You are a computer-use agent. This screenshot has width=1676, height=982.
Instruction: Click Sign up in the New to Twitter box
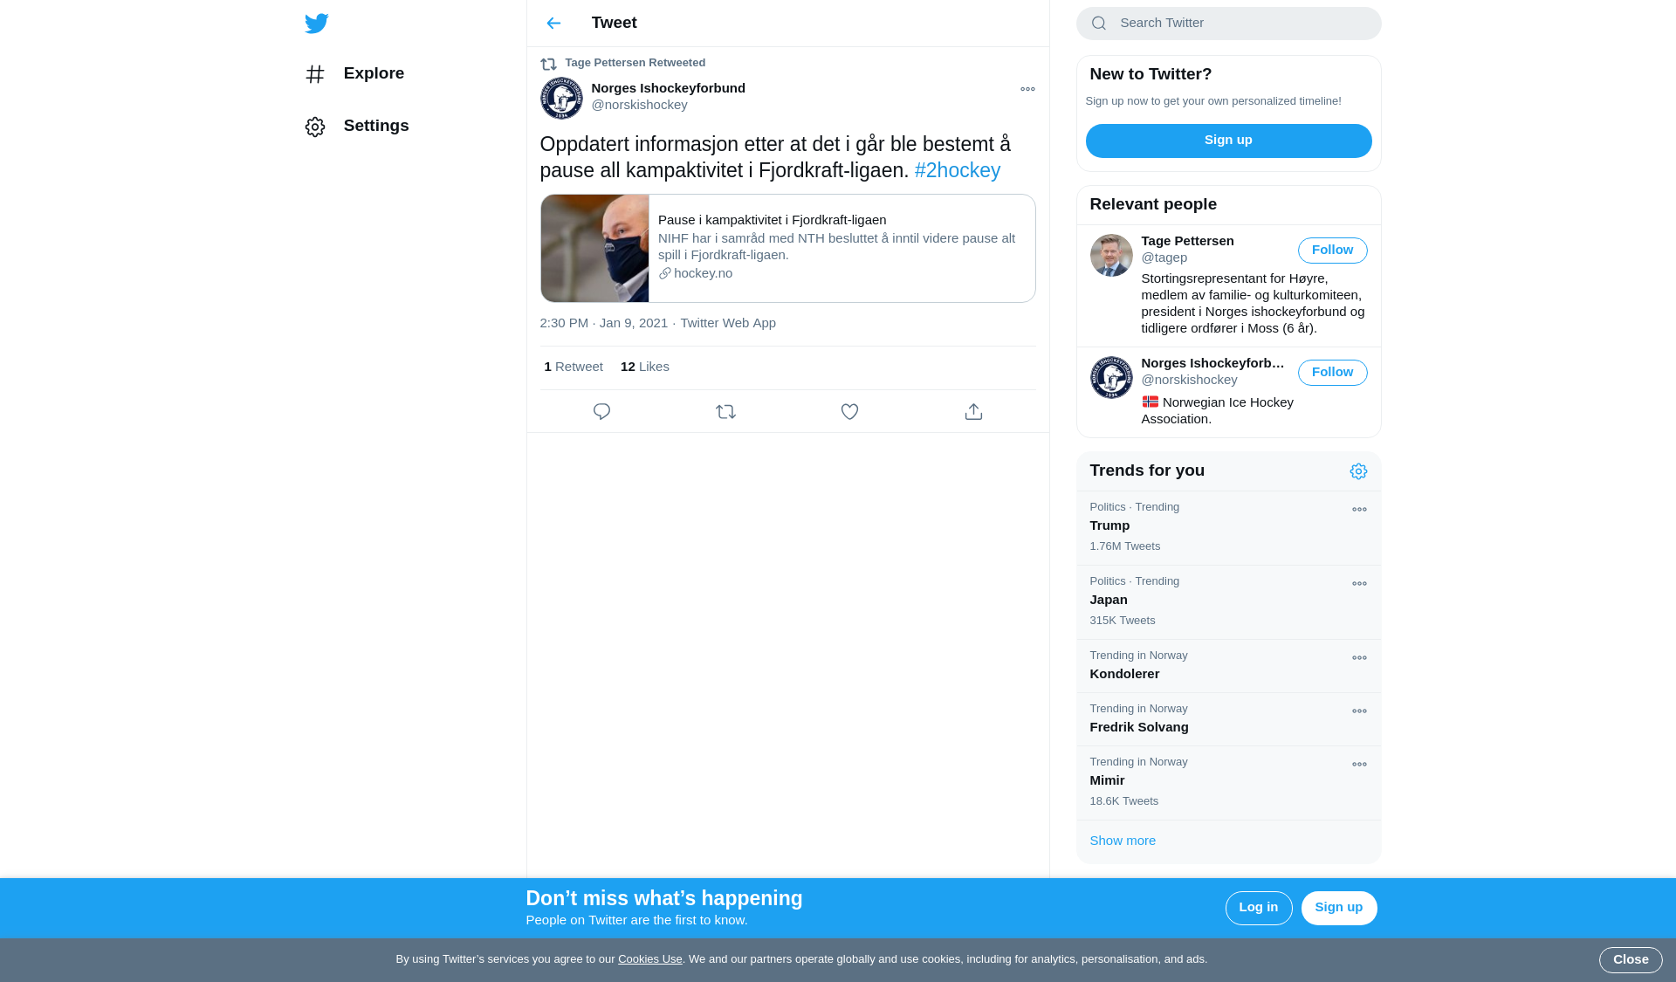point(1228,141)
